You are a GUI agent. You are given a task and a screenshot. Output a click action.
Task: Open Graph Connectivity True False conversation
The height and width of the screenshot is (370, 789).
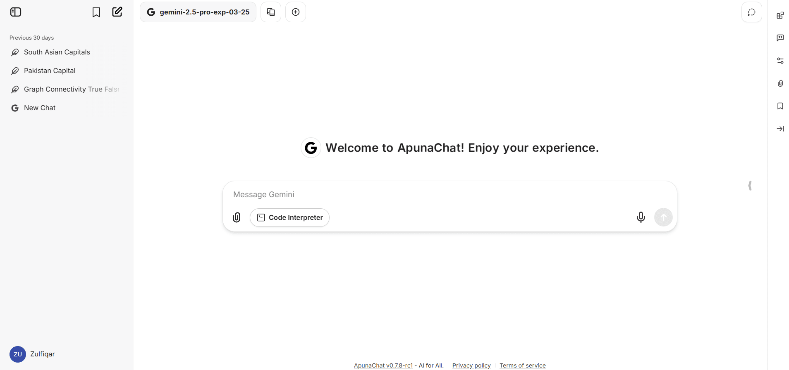pyautogui.click(x=65, y=89)
